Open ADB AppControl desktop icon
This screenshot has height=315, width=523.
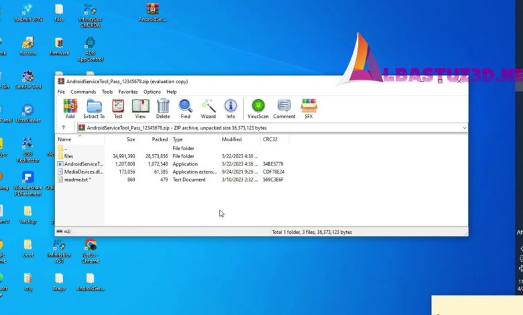coord(90,50)
